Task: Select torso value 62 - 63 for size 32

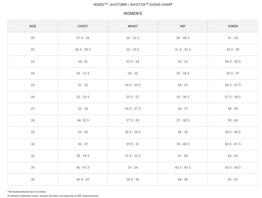Action: [233, 156]
